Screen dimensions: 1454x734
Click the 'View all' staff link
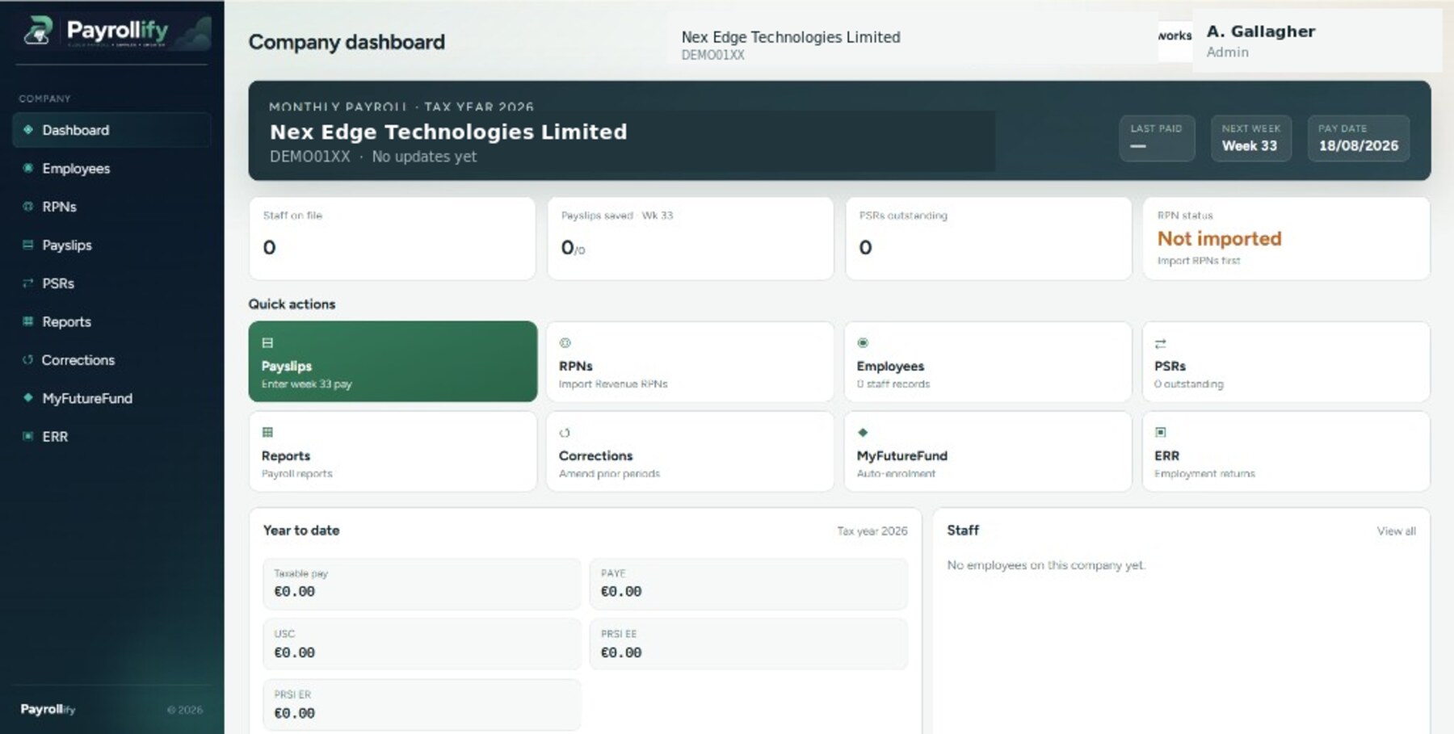pos(1396,531)
